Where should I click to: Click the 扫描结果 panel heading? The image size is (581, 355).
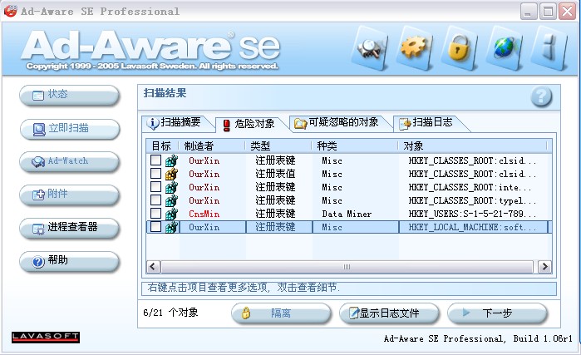tap(165, 92)
